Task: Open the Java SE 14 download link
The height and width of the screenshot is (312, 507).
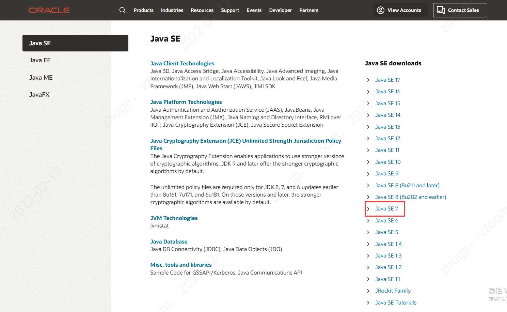Action: [387, 115]
